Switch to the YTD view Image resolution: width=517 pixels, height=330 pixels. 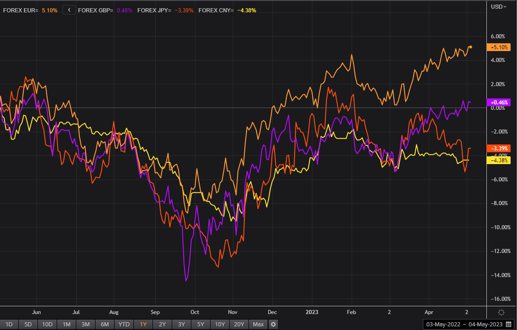tap(123, 324)
